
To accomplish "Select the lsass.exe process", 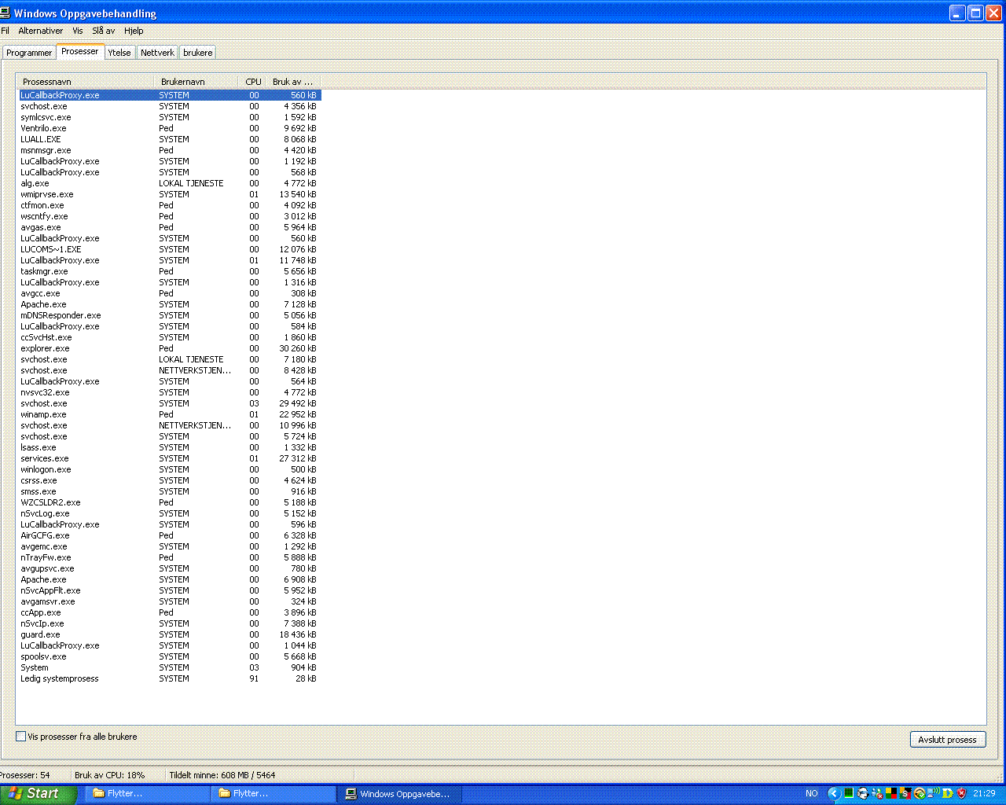I will (170, 447).
